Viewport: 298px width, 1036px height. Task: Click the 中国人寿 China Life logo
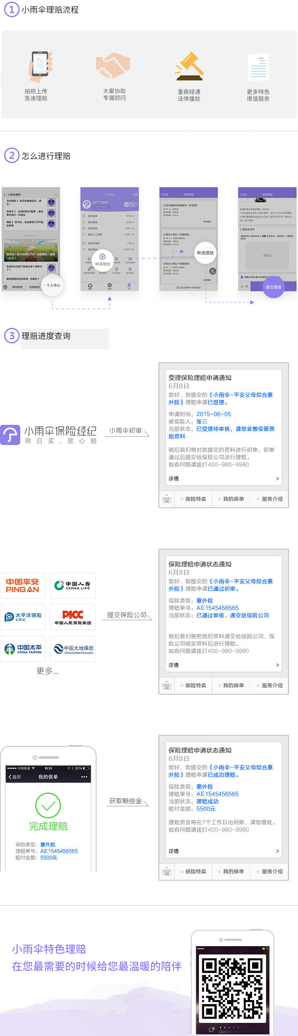pyautogui.click(x=73, y=585)
